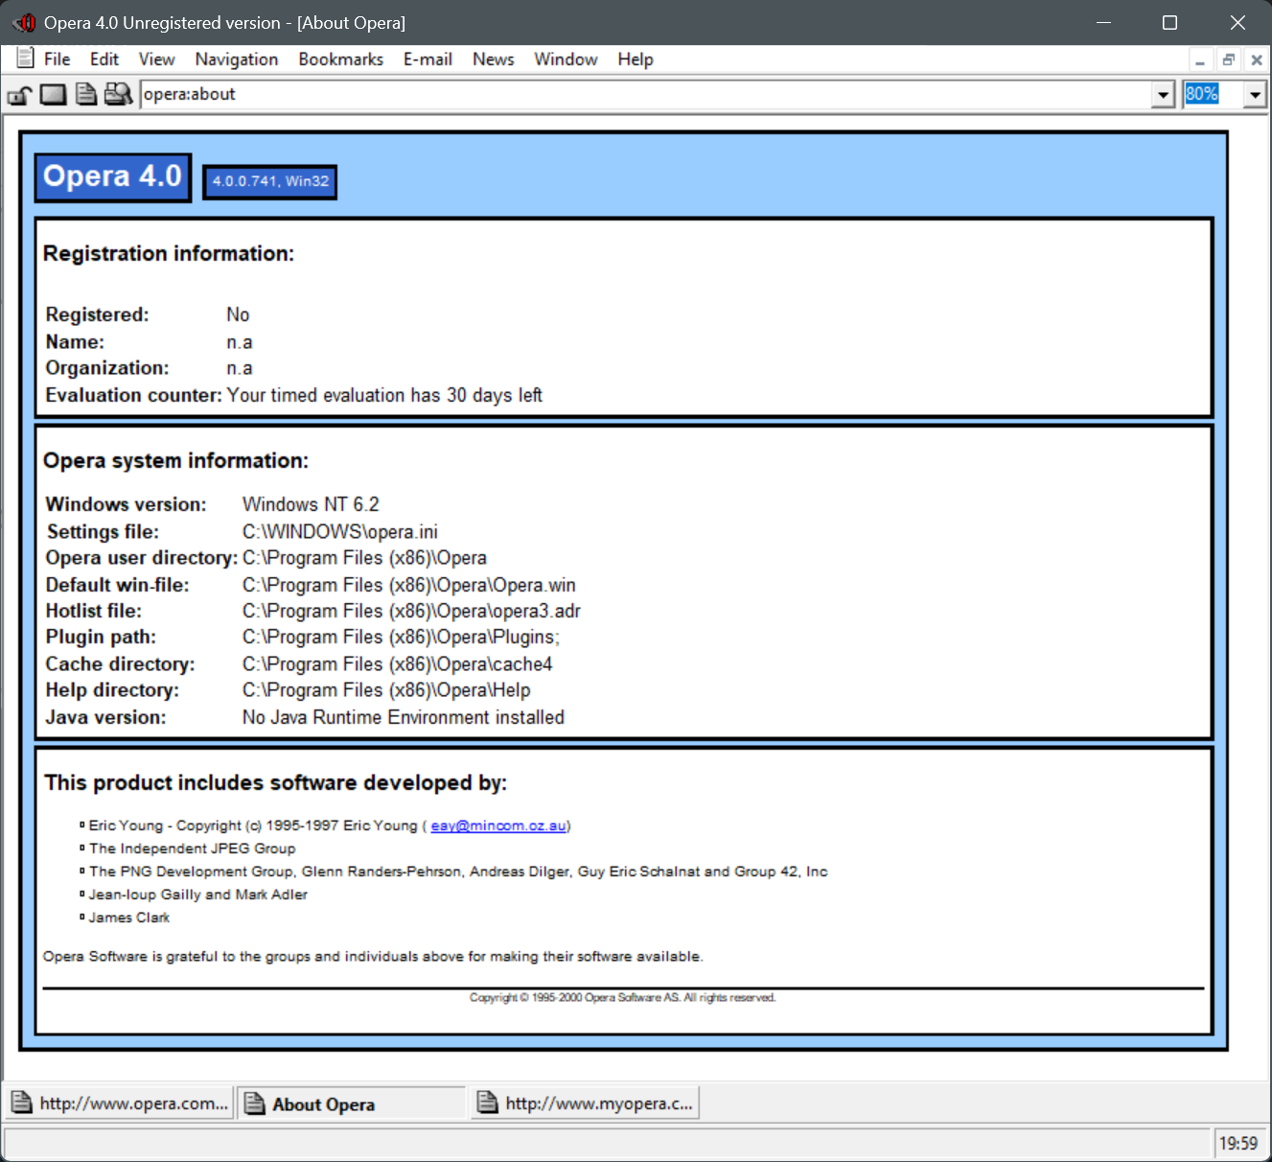This screenshot has width=1272, height=1162.
Task: Open the News menu
Action: click(x=494, y=59)
